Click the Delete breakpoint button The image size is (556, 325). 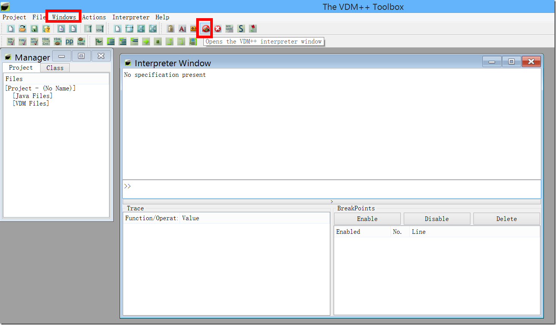506,219
